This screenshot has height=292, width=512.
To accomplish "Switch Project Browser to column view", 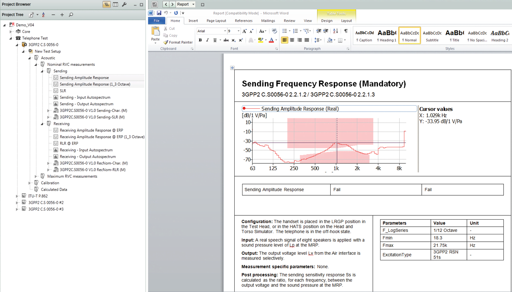I will pyautogui.click(x=115, y=4).
